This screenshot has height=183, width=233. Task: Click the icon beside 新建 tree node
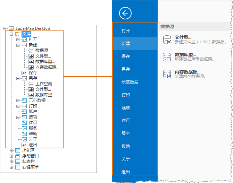pos(24,45)
